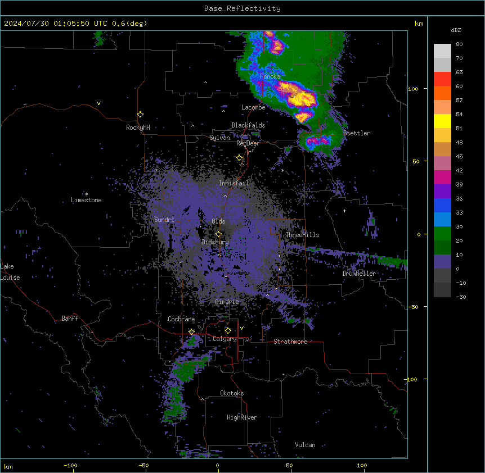Click the 80 value in the dBZ legend
The width and height of the screenshot is (485, 473).
[459, 44]
